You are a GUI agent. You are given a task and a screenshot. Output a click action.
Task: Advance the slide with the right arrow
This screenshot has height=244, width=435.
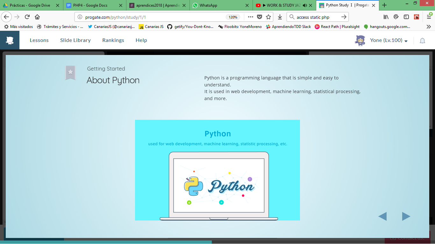pyautogui.click(x=406, y=216)
